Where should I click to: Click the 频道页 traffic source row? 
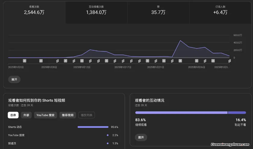(63, 143)
